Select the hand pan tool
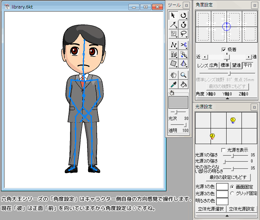 (x=173, y=75)
